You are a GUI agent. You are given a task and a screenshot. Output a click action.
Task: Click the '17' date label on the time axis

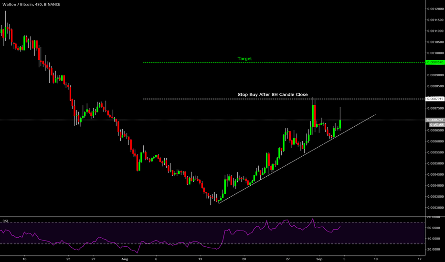click(x=420, y=259)
